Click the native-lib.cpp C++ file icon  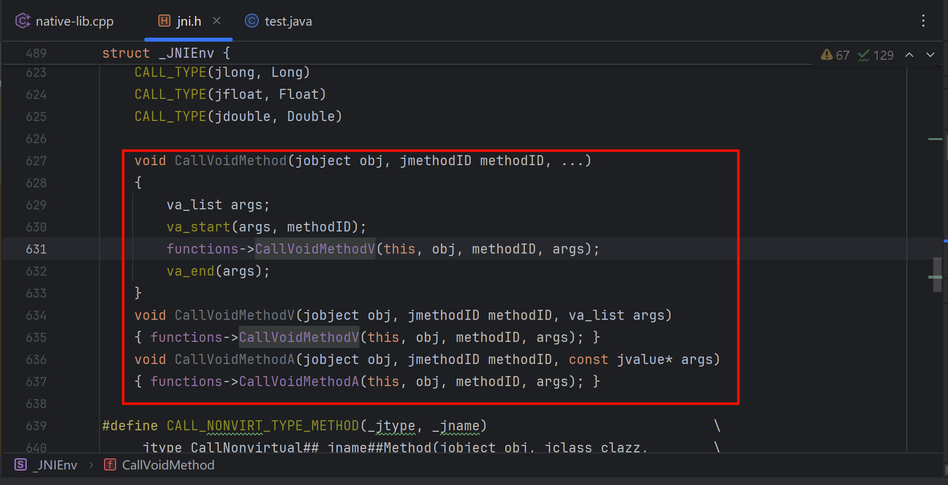(x=23, y=21)
